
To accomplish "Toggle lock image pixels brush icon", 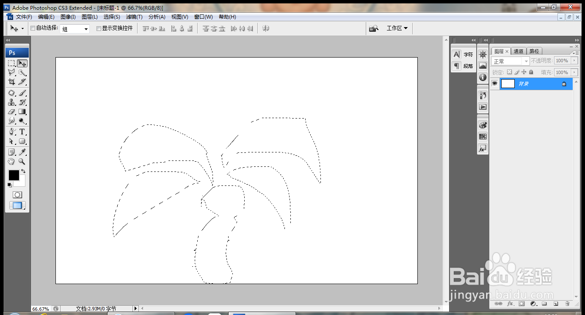I will tap(517, 72).
